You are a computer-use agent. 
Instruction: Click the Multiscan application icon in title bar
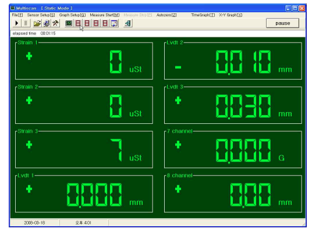[13, 8]
